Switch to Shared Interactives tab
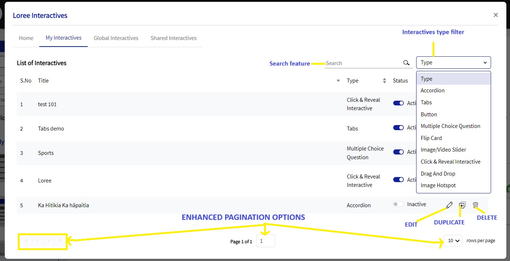This screenshot has width=510, height=261. click(174, 38)
